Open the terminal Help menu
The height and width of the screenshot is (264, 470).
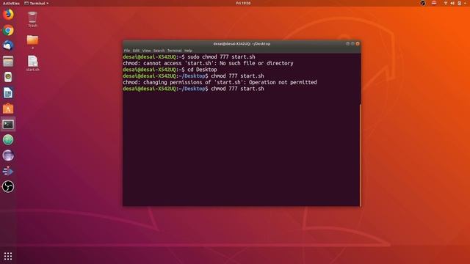click(x=188, y=51)
